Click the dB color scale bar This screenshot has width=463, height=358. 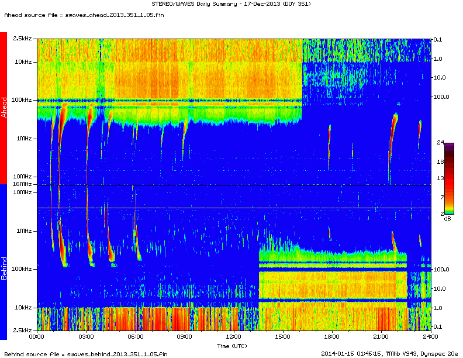450,178
